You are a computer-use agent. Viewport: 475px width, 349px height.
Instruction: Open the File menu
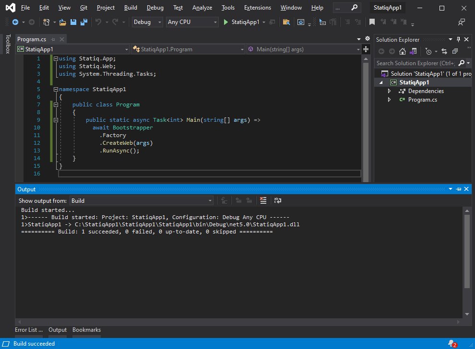[25, 8]
